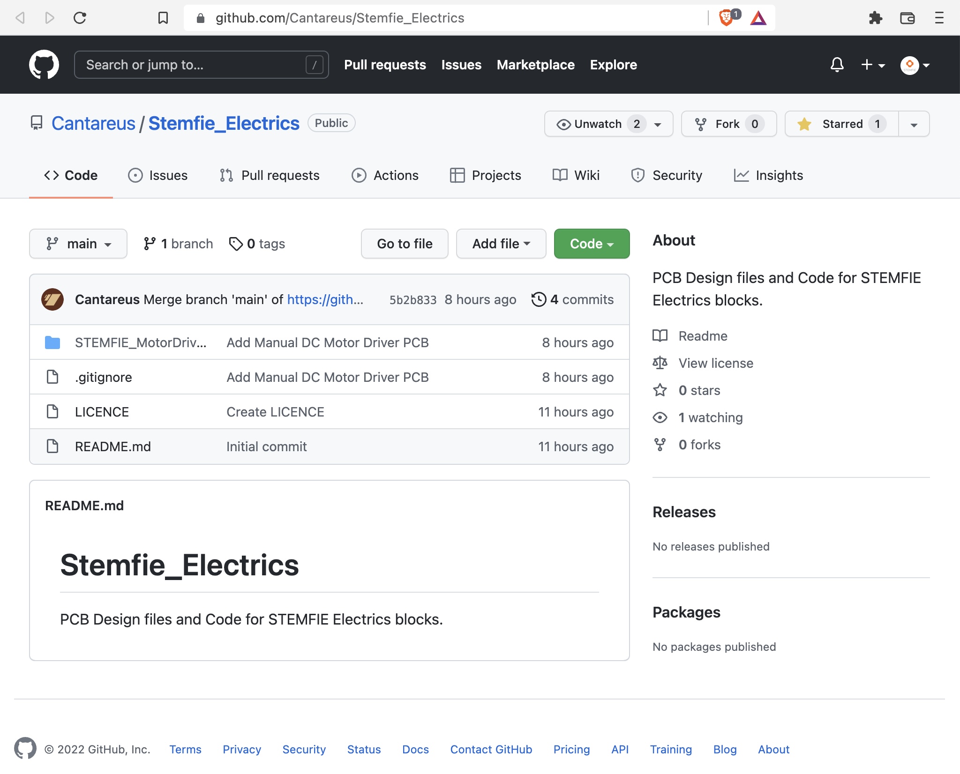
Task: Open the Pricing footer link
Action: tap(571, 749)
